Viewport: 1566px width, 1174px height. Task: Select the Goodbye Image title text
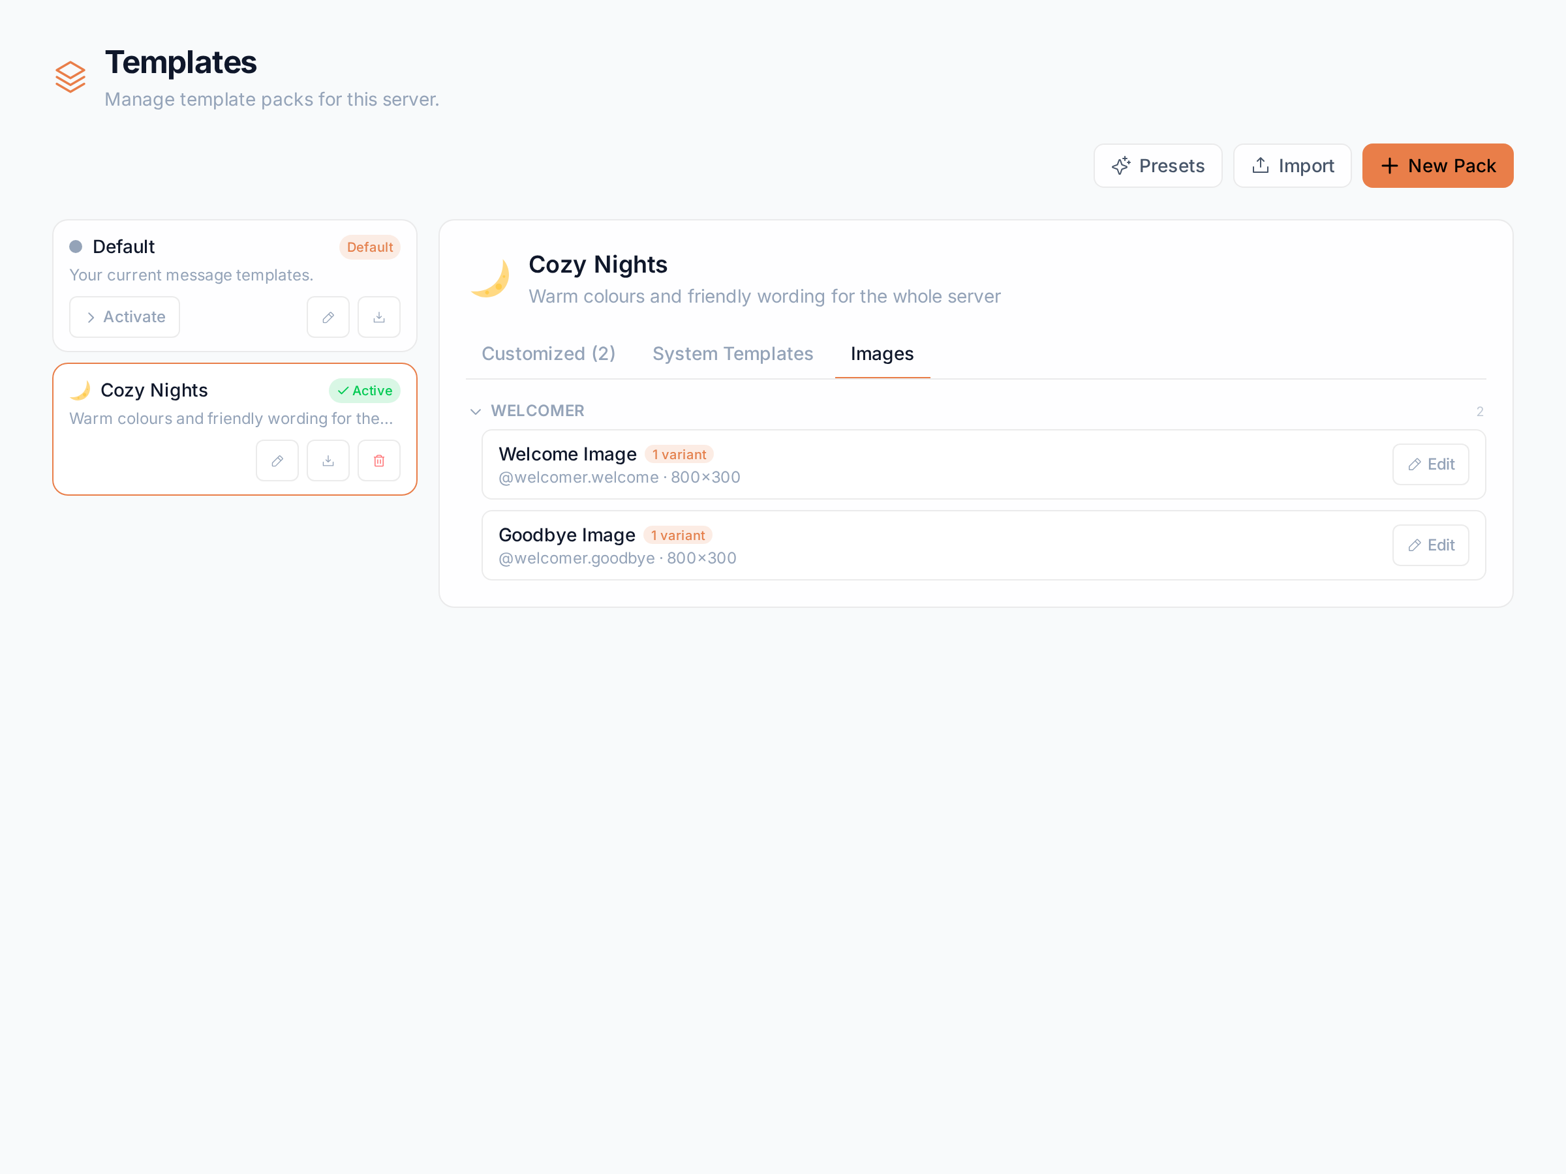pos(566,535)
